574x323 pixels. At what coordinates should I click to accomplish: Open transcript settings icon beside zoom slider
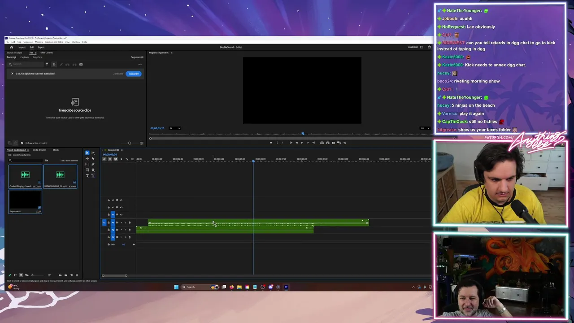coord(141,143)
